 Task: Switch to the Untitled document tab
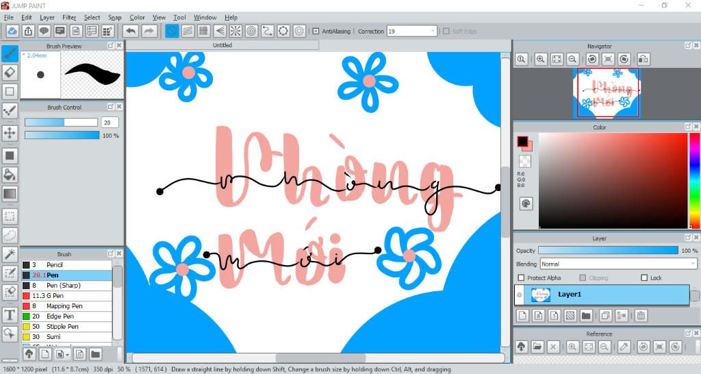click(x=222, y=45)
